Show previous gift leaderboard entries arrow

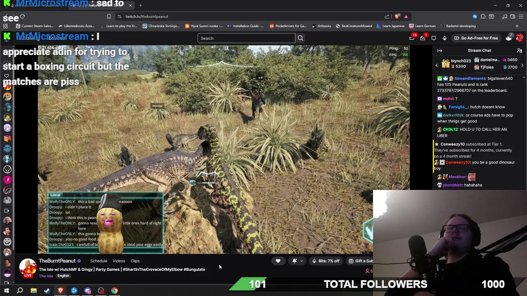click(x=437, y=65)
